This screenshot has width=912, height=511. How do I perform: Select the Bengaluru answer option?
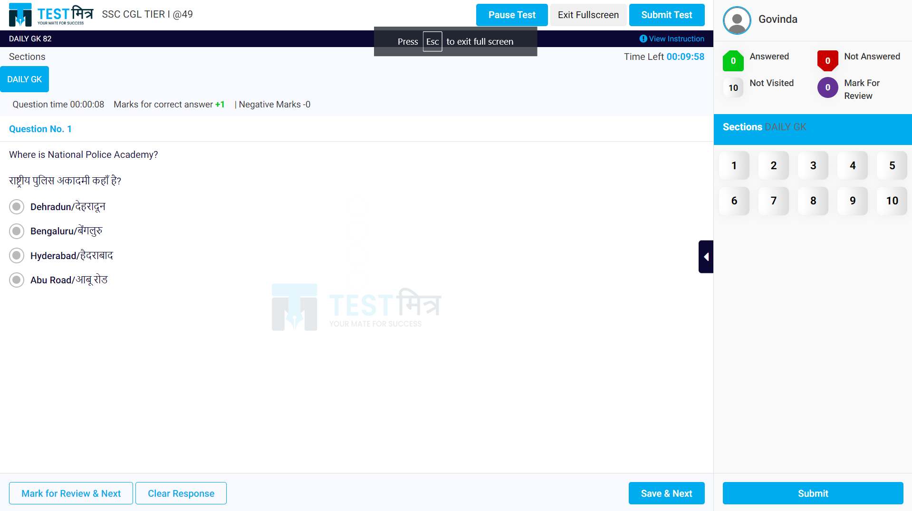point(17,231)
